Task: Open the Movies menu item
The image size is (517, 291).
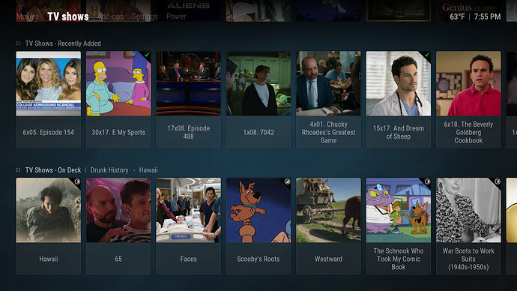Action: tap(28, 16)
